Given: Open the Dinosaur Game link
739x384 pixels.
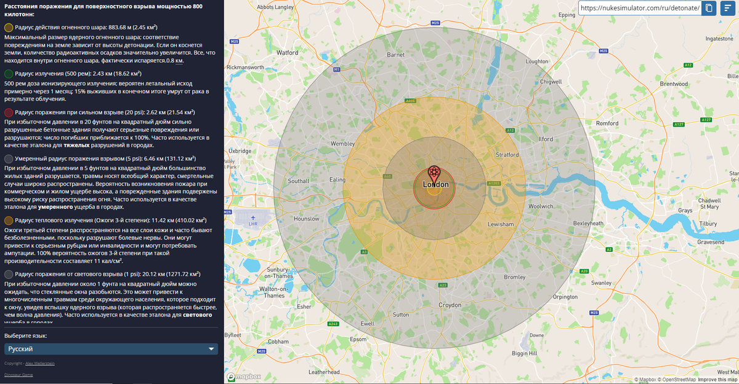Looking at the screenshot, I should click(x=18, y=374).
